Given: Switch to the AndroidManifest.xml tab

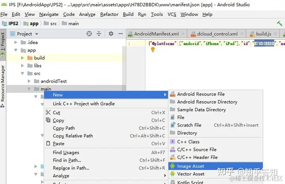Looking at the screenshot, I should (x=156, y=34).
